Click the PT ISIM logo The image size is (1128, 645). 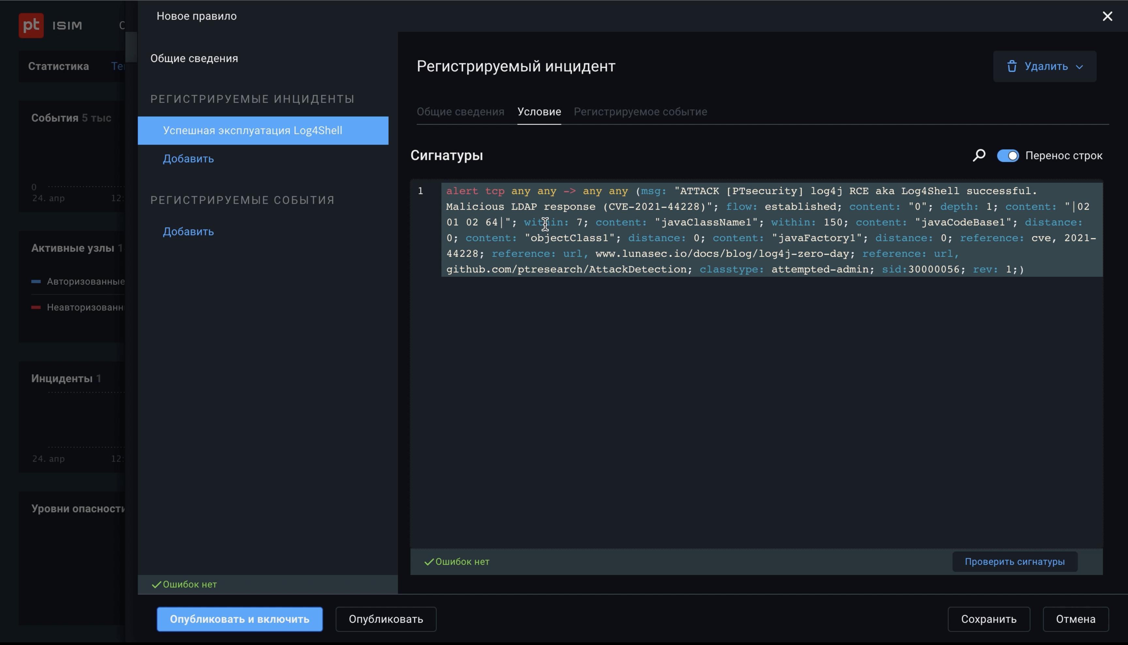point(31,25)
